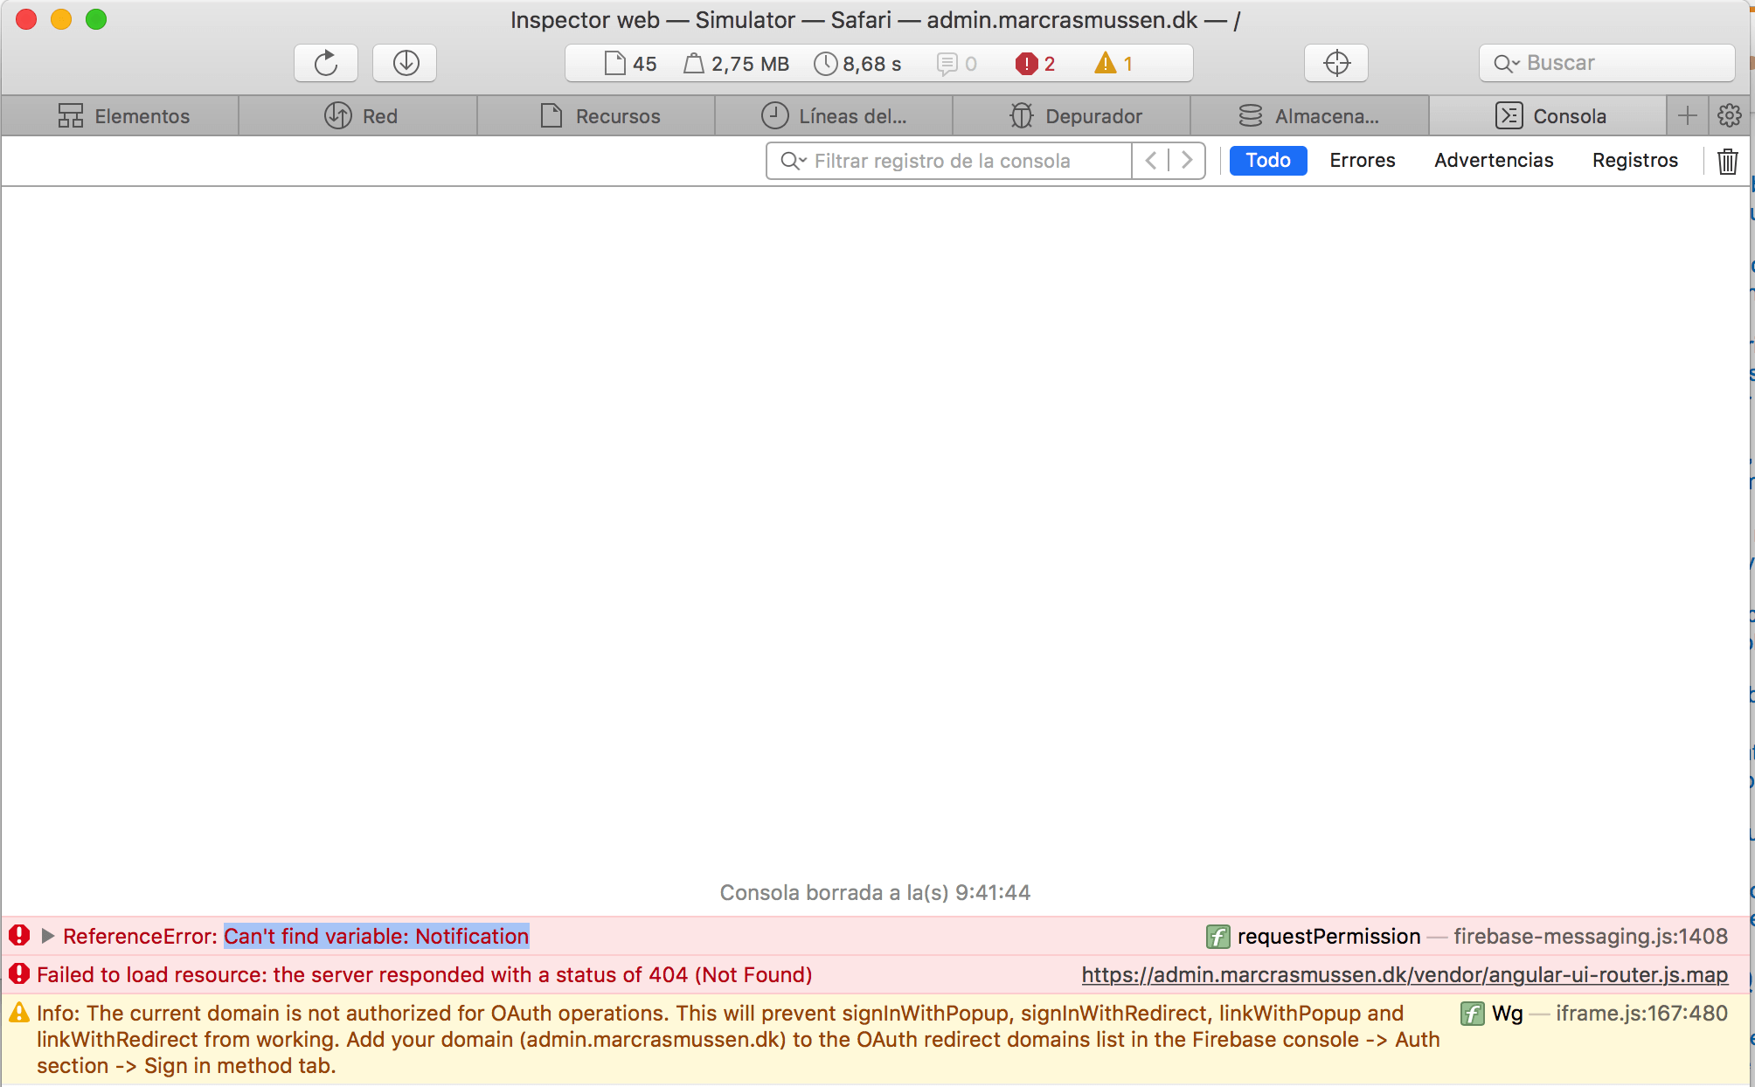Switch to the Líneas del... tab
Image resolution: width=1755 pixels, height=1087 pixels.
click(x=835, y=116)
